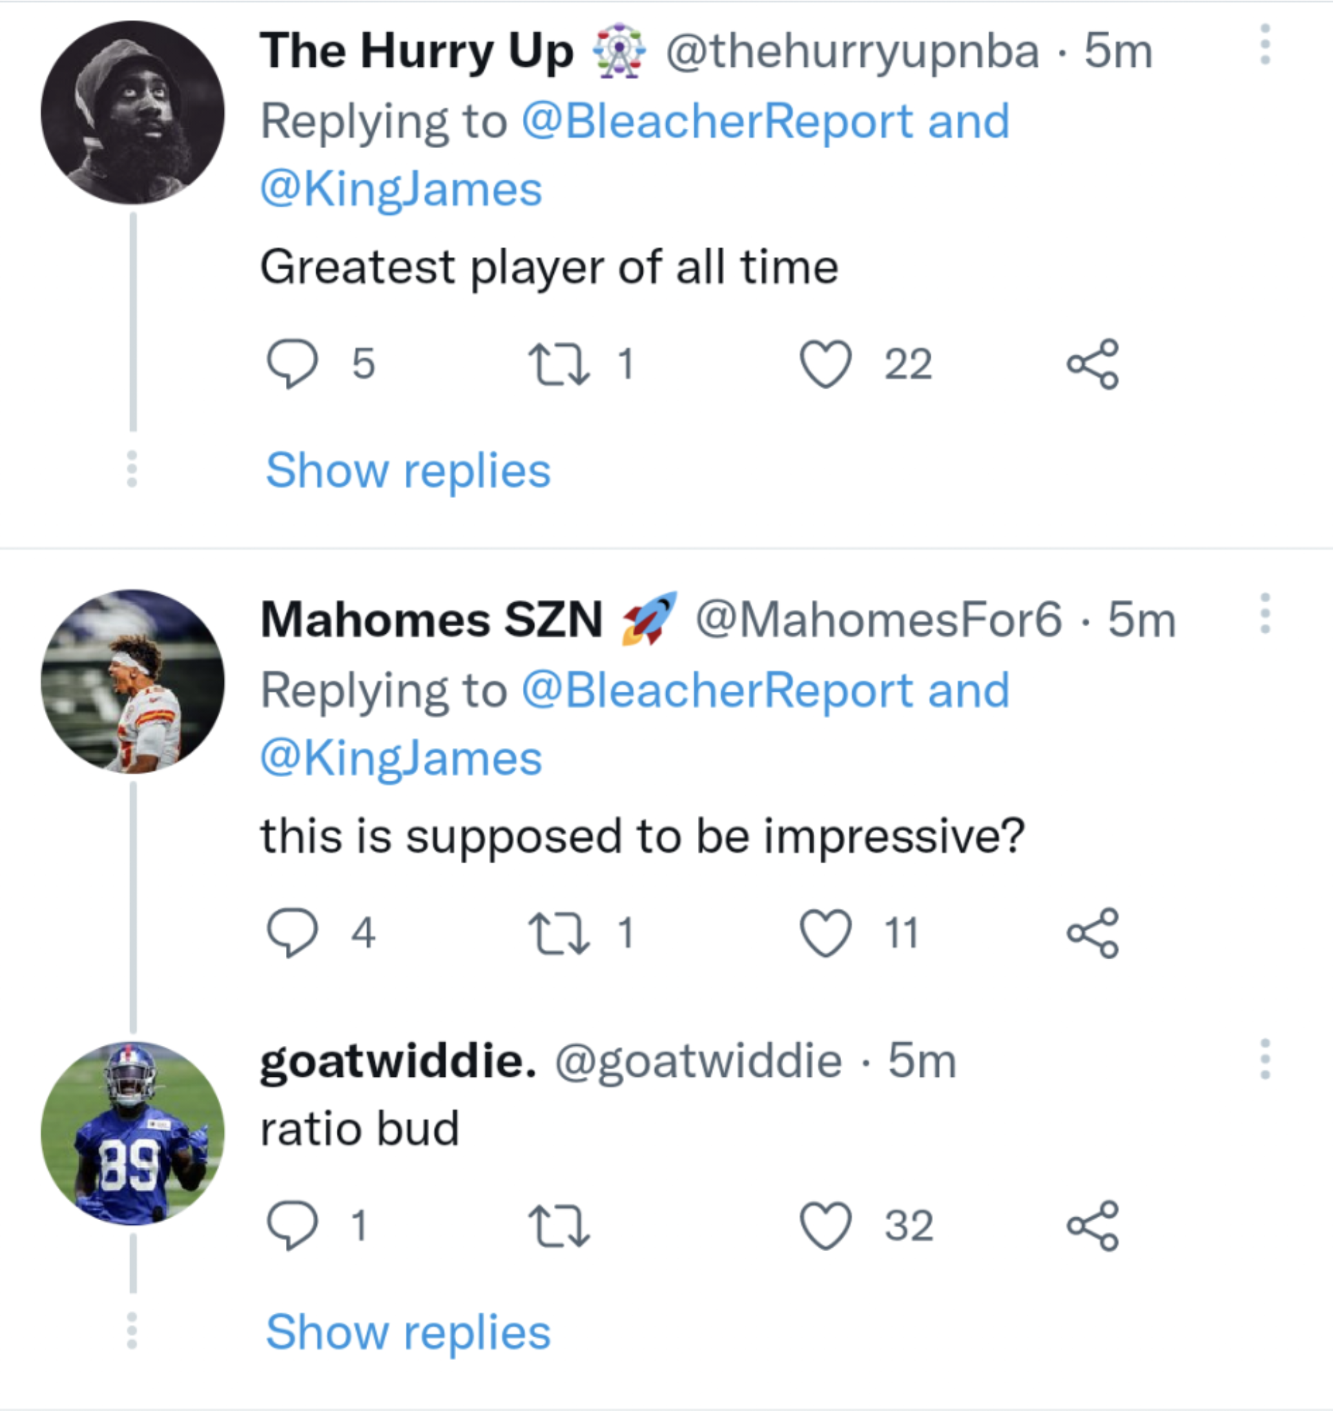The image size is (1333, 1411).
Task: Like Mahomes SZN's tweet
Action: tap(826, 933)
